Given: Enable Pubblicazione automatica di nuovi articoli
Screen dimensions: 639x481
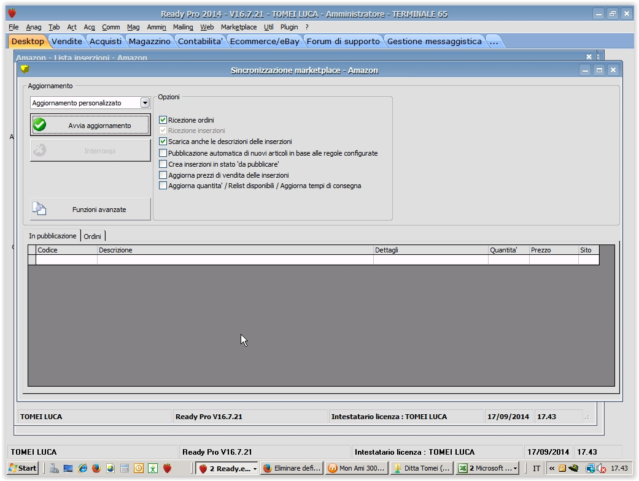Looking at the screenshot, I should click(163, 153).
